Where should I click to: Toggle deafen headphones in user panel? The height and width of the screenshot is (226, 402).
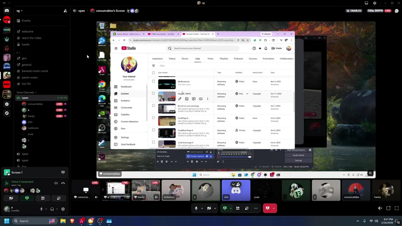[52, 209]
